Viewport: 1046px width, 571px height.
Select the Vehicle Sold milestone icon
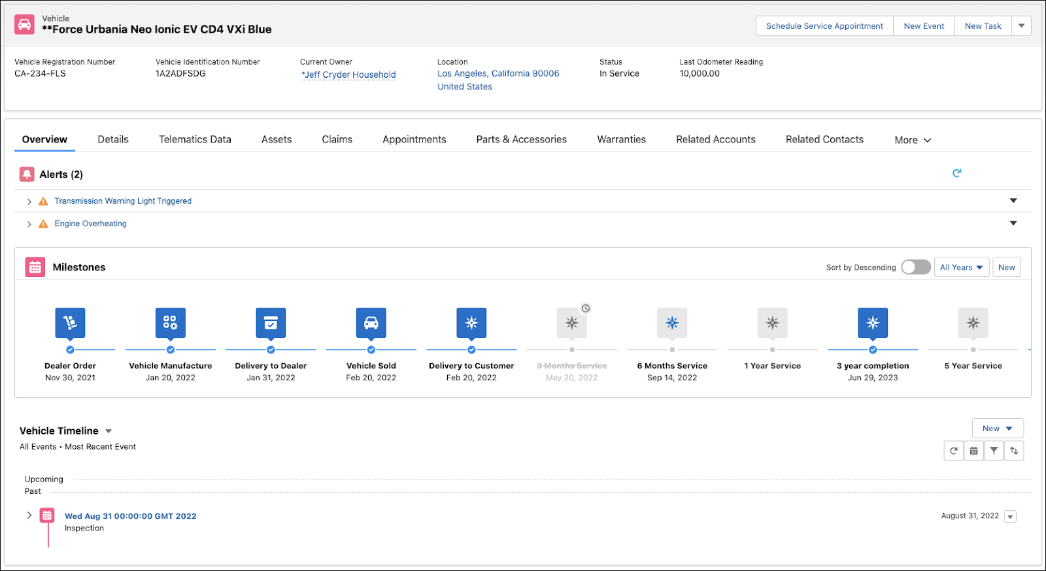(371, 323)
